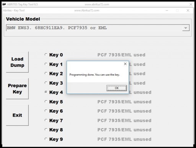Click the 'PCF 7935/EML unused' text for Key 6
The image size is (196, 148).
[124, 111]
